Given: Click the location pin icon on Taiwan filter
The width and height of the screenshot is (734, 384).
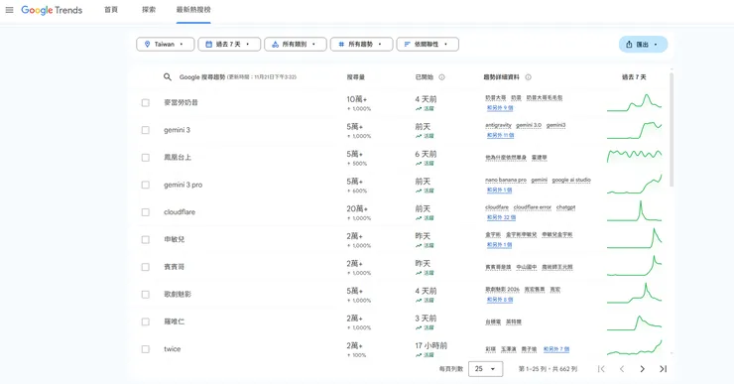Looking at the screenshot, I should 147,44.
